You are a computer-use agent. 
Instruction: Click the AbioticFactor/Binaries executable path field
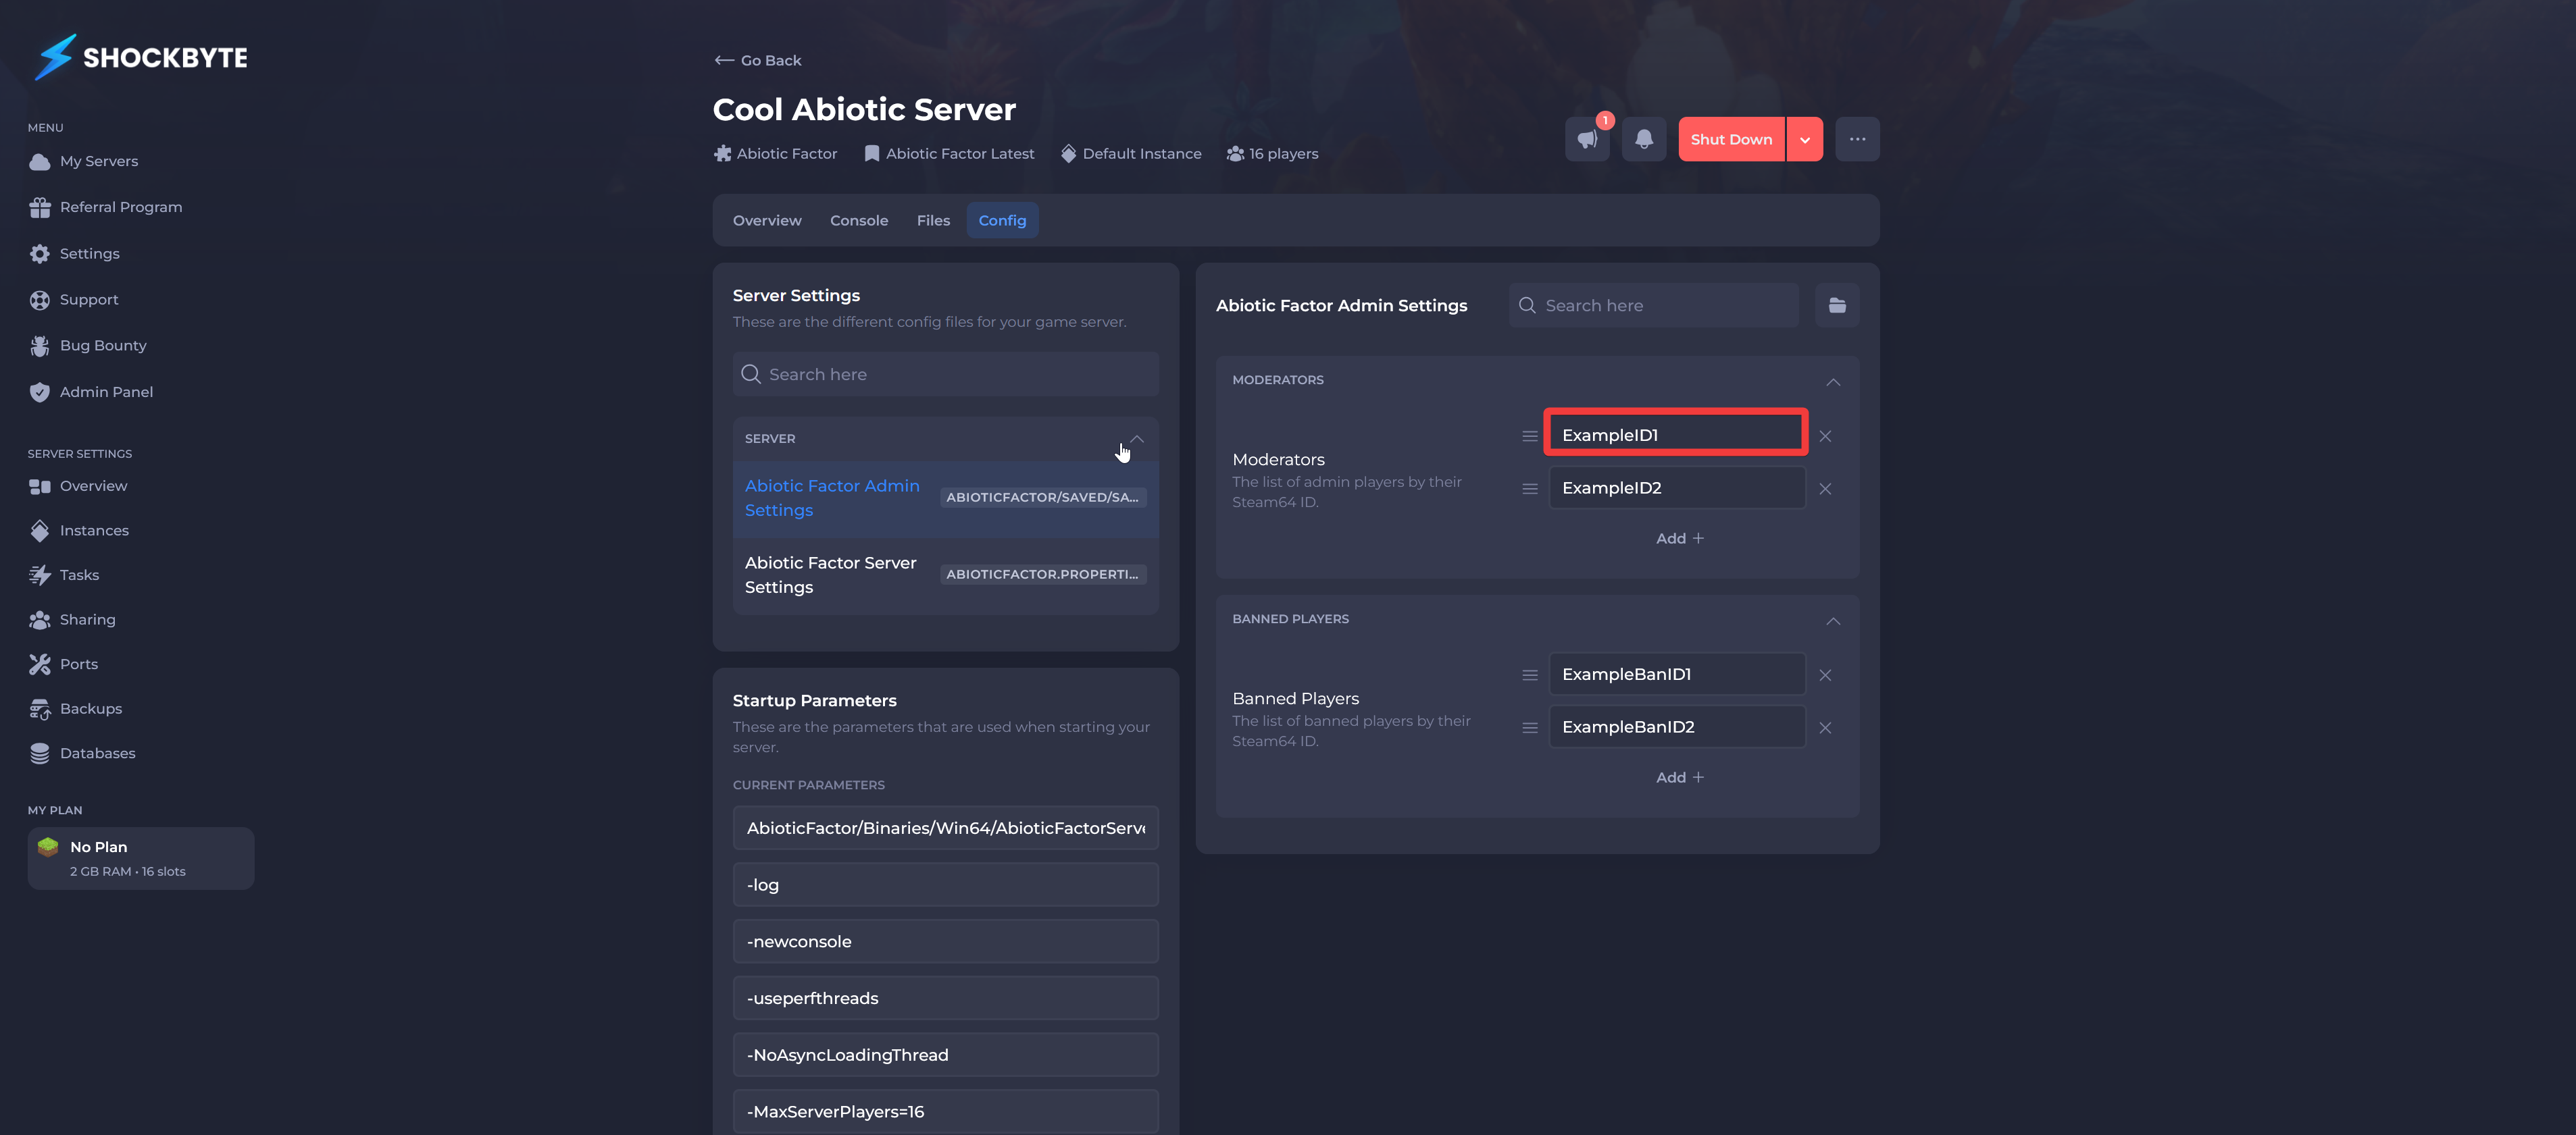click(x=945, y=828)
